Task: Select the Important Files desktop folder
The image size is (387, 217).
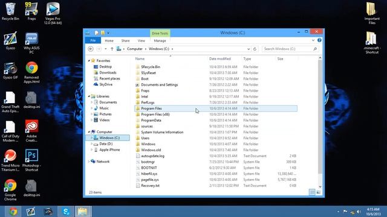Action: click(x=372, y=13)
